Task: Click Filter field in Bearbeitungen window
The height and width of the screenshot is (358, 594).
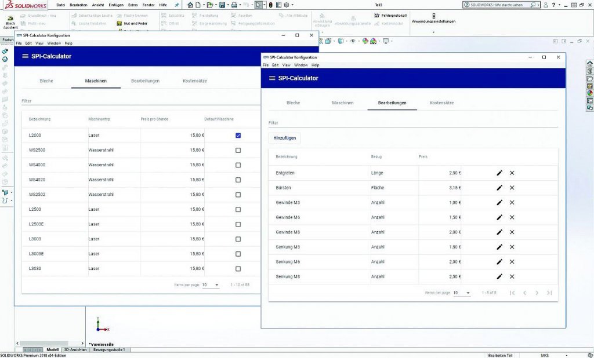Action: [x=413, y=123]
